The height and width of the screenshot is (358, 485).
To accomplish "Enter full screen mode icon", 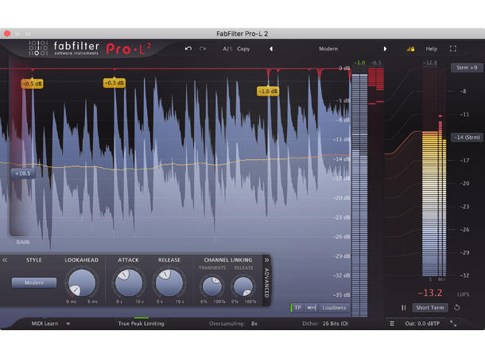I will (x=453, y=49).
